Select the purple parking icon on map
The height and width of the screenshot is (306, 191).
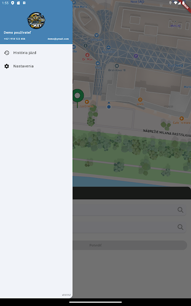(x=136, y=56)
